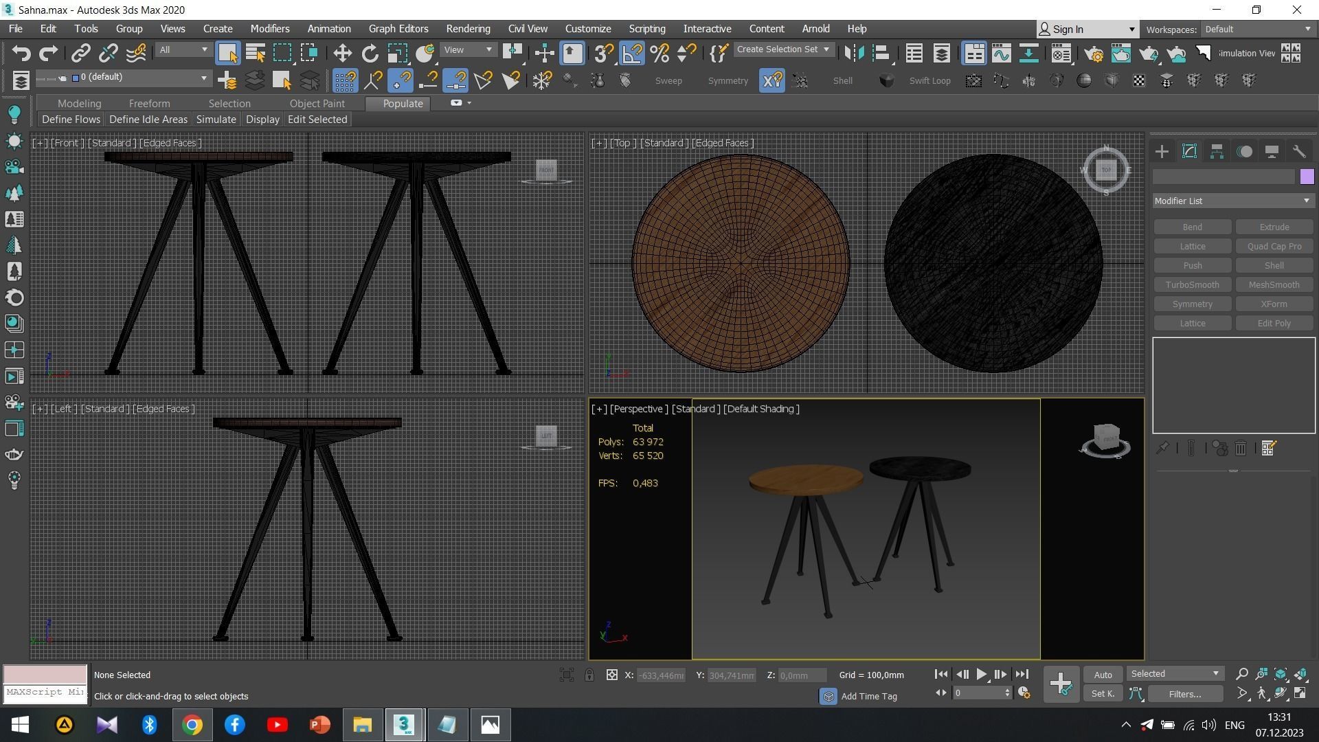This screenshot has width=1319, height=742.
Task: Select the Select and Link tool
Action: point(81,53)
